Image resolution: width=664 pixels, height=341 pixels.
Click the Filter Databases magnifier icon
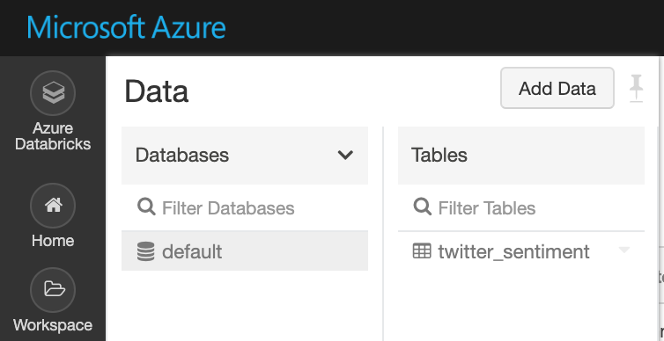(x=146, y=207)
